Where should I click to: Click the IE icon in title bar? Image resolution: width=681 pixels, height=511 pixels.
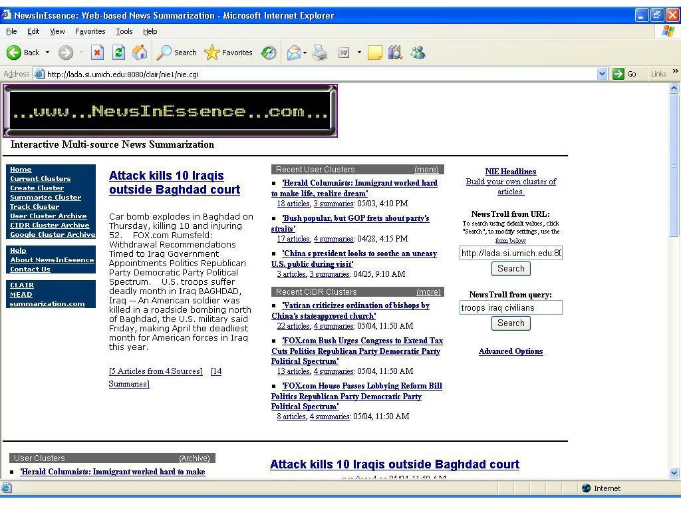(7, 15)
